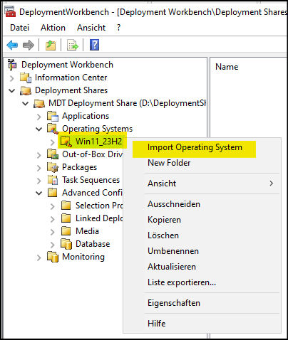Collapse the Advanced Configuration node
The height and width of the screenshot is (340, 288).
[x=39, y=193]
